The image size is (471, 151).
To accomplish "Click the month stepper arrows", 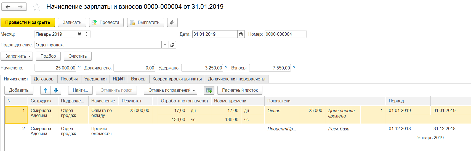I will pyautogui.click(x=87, y=34).
